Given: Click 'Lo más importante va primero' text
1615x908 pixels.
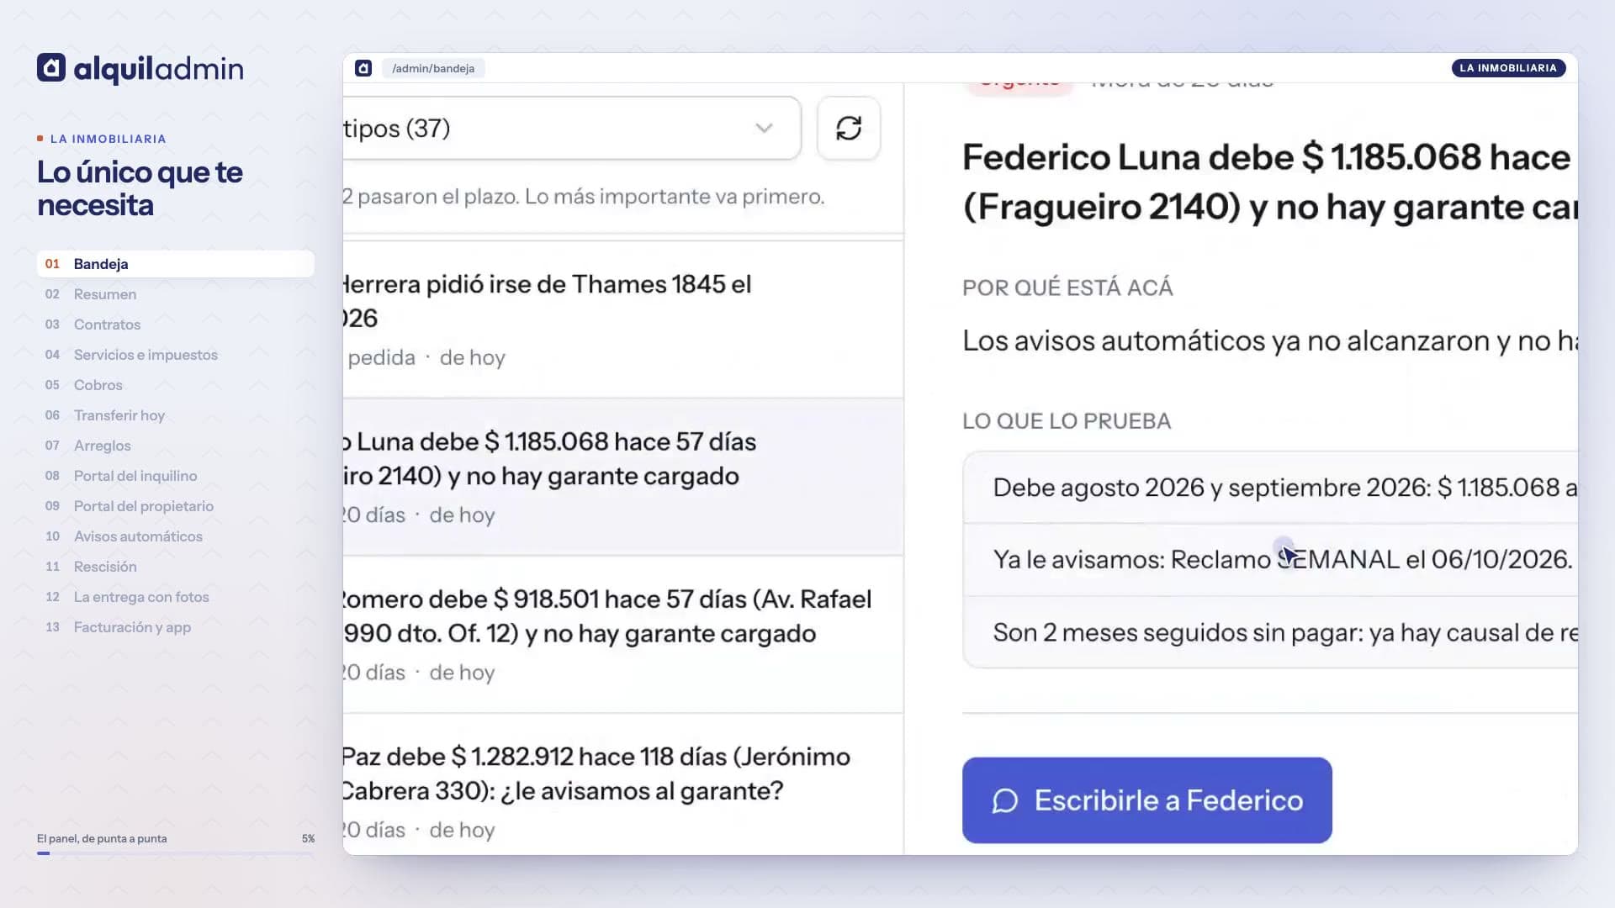Looking at the screenshot, I should point(675,197).
